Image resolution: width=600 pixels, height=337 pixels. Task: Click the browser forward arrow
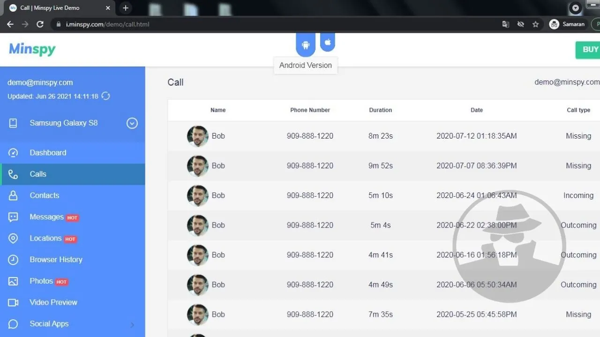(x=25, y=24)
